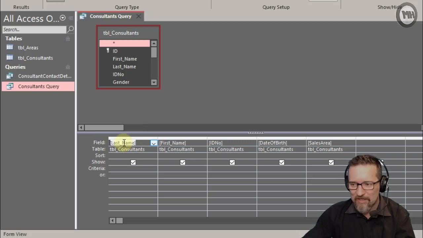Select the tbl_Areas table icon
The image size is (423, 238).
[10, 47]
